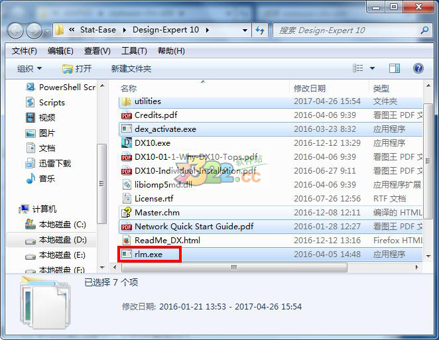Open the Help (帮助) menu
The image size is (439, 340).
pyautogui.click(x=171, y=51)
